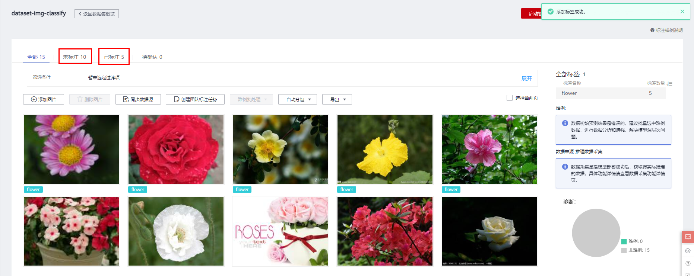Switch to the 未标注 10 tab
694x276 pixels.
tap(75, 57)
